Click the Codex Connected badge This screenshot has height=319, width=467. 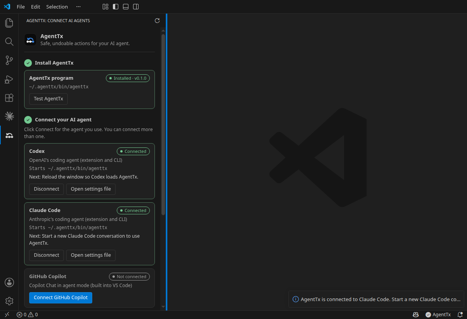pyautogui.click(x=133, y=151)
